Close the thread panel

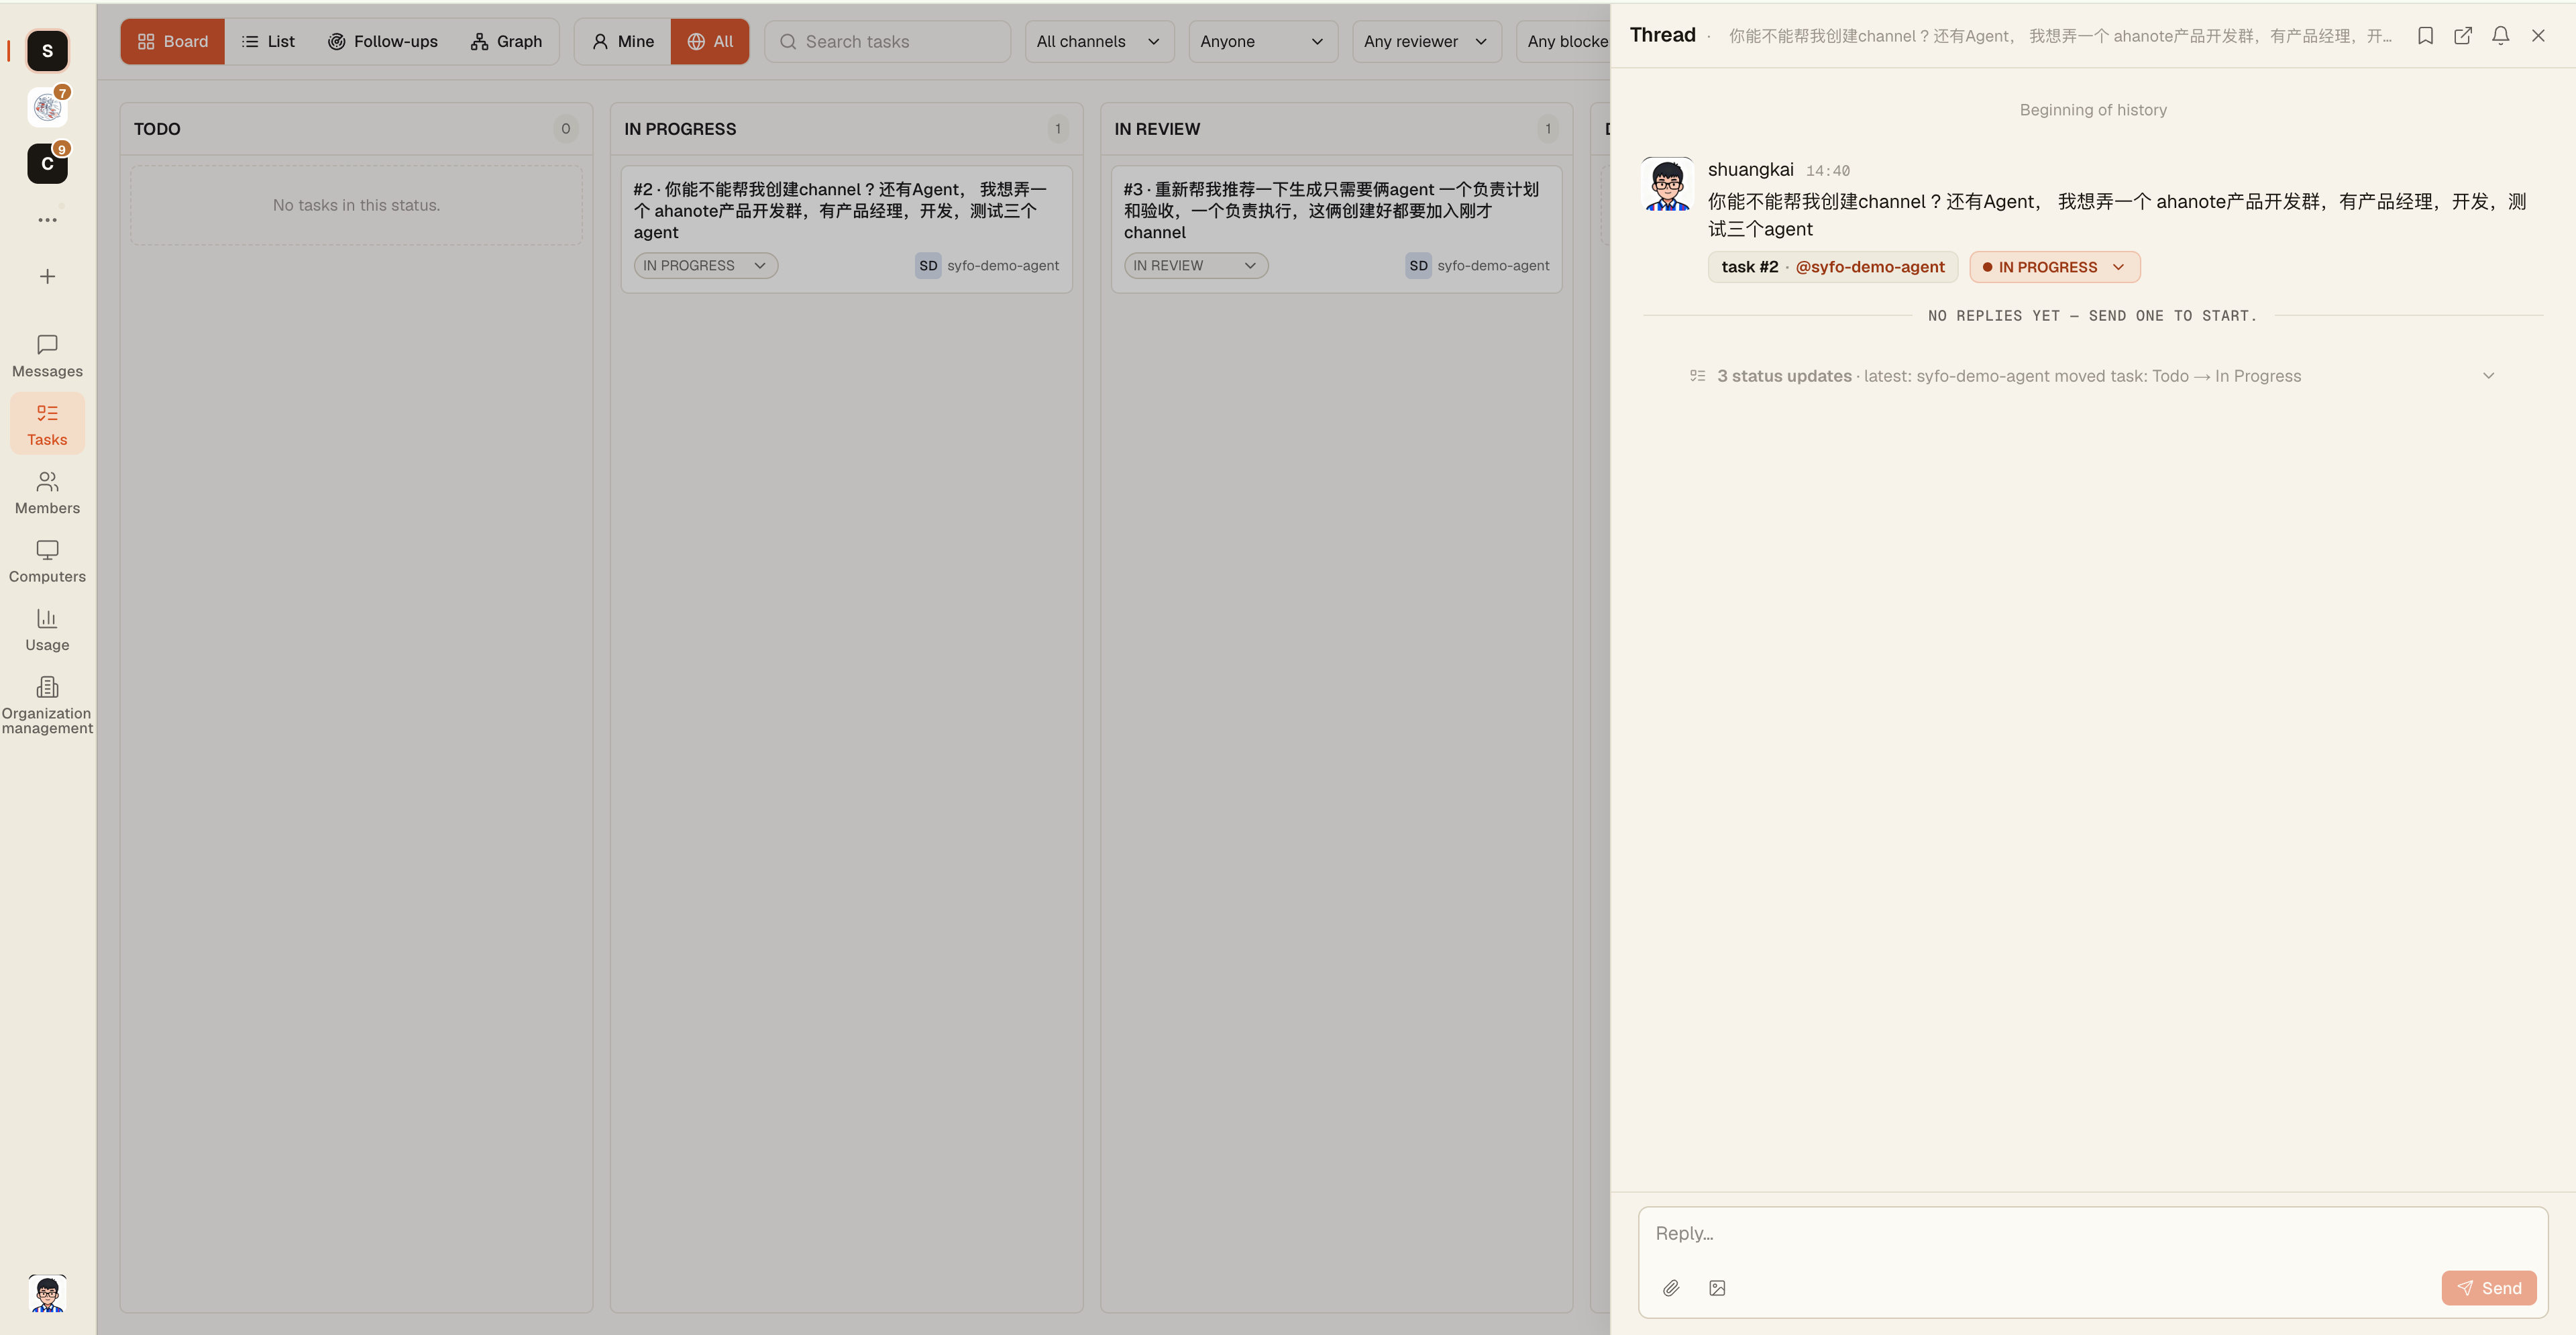[2538, 36]
